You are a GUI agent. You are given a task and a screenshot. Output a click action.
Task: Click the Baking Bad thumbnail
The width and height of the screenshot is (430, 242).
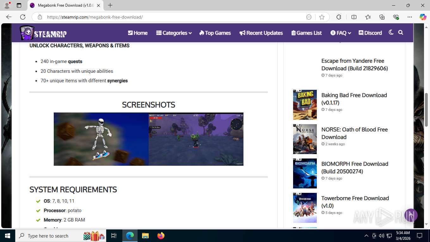pos(305,105)
